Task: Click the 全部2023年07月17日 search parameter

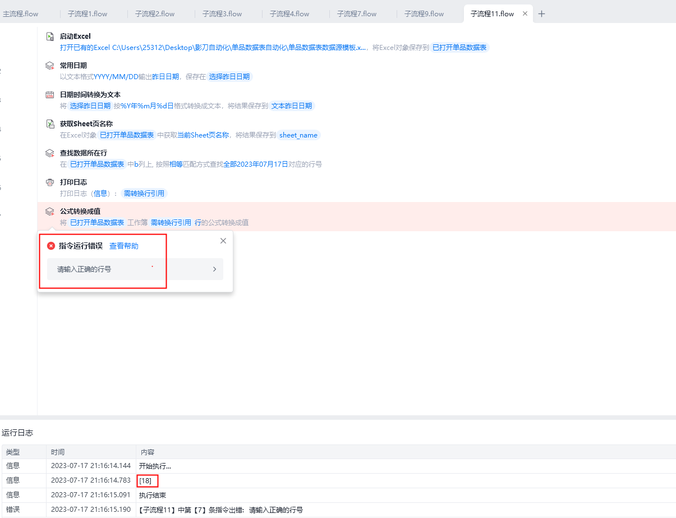Action: pos(256,164)
